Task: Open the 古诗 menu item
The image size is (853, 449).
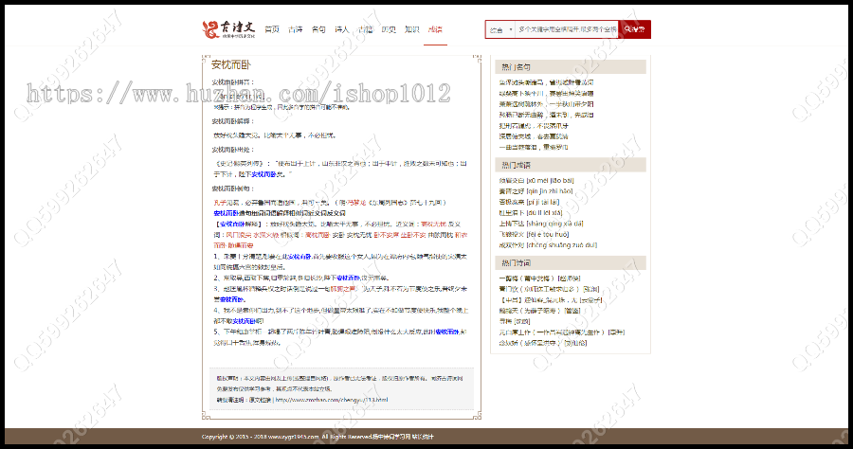Action: pos(296,30)
